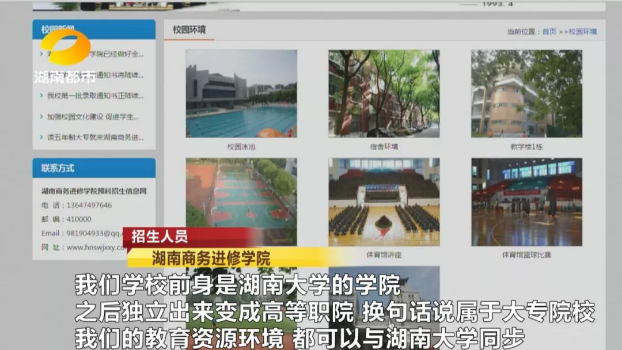Click the 校园泳池 caption link
The height and width of the screenshot is (350, 622).
pos(241,147)
